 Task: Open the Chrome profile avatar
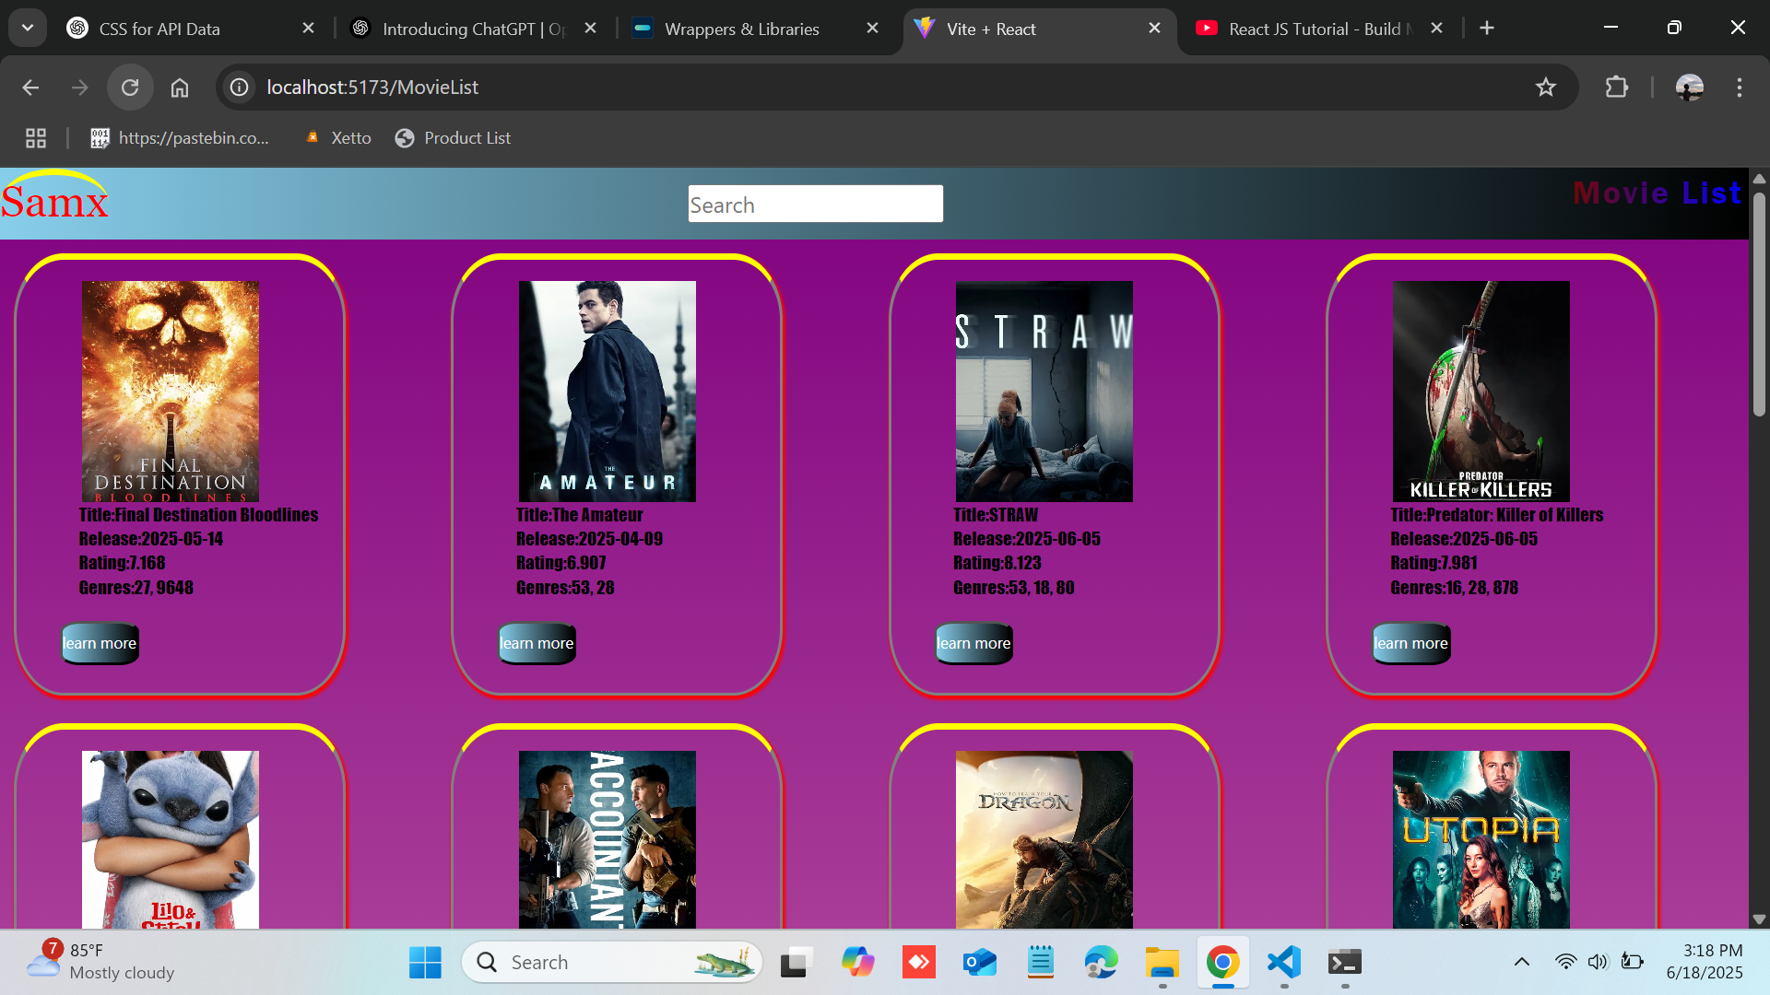coord(1689,88)
